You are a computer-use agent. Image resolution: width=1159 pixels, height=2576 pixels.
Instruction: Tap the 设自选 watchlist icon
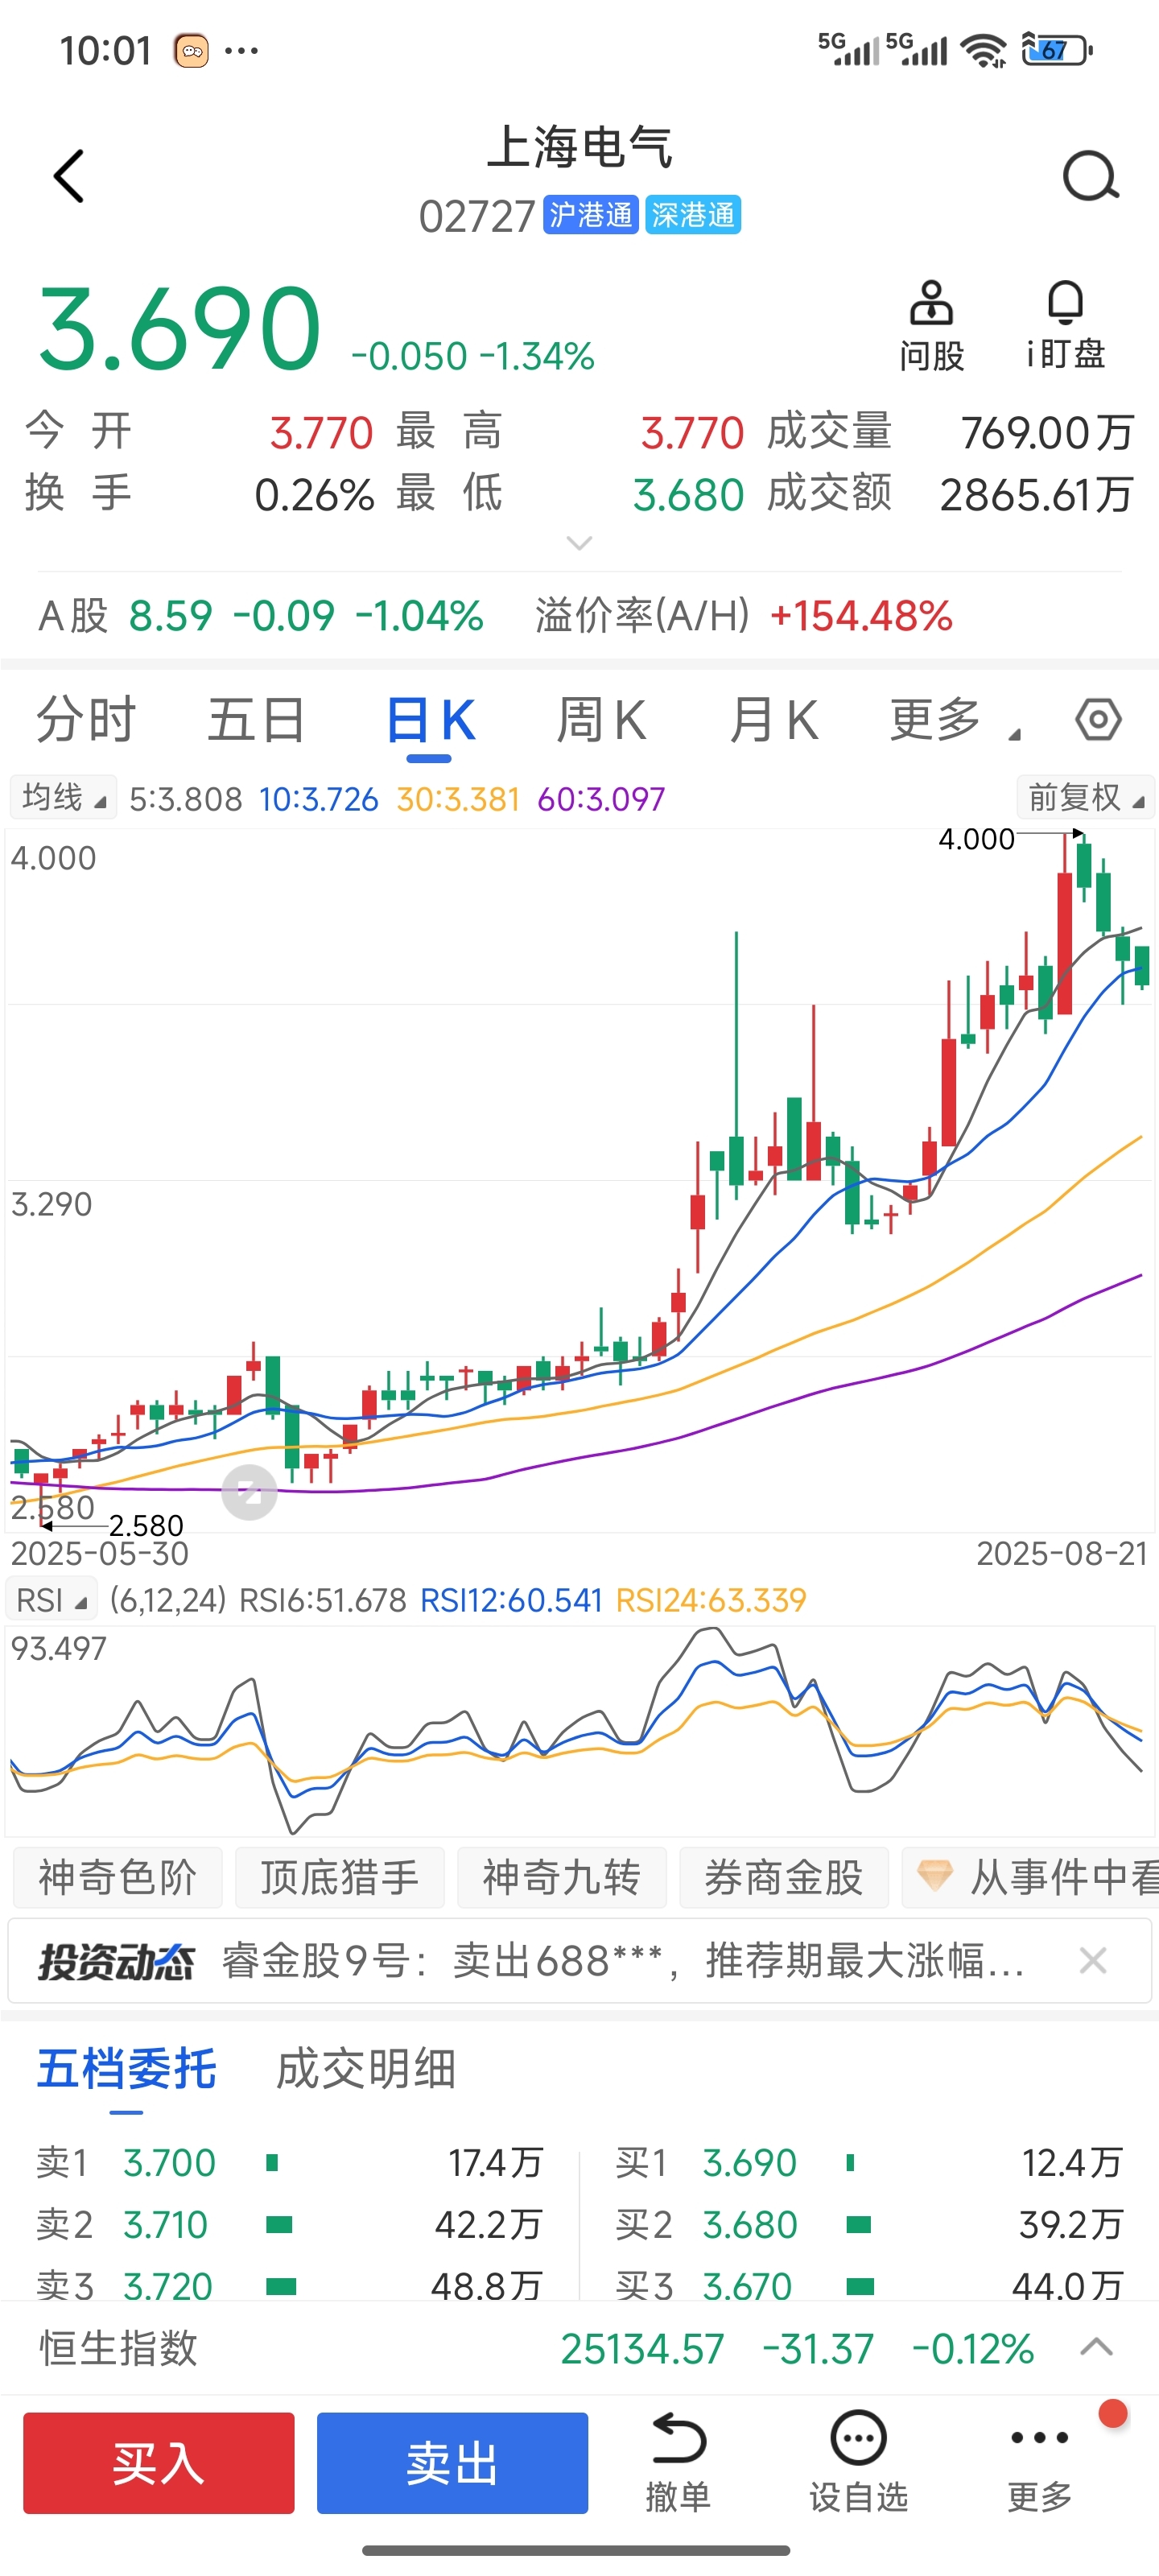click(x=858, y=2462)
